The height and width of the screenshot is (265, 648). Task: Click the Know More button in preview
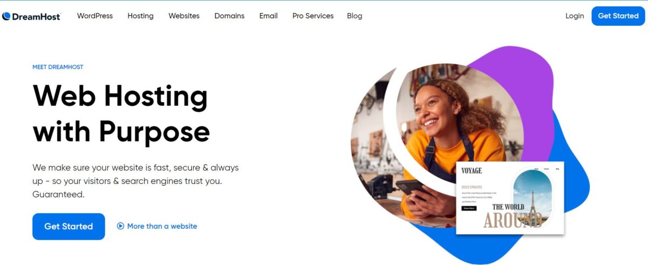(469, 208)
